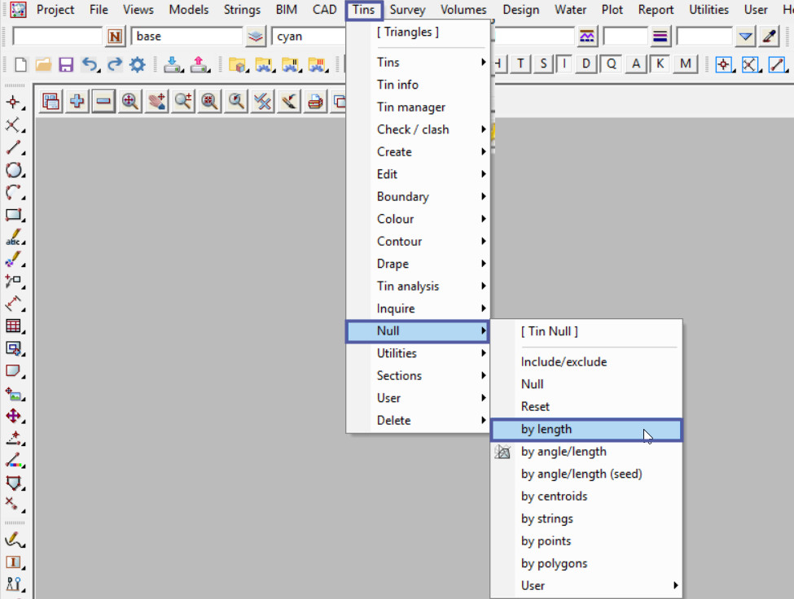Viewport: 794px width, 599px height.
Task: Click the layers icon next to 'base'
Action: coord(257,37)
